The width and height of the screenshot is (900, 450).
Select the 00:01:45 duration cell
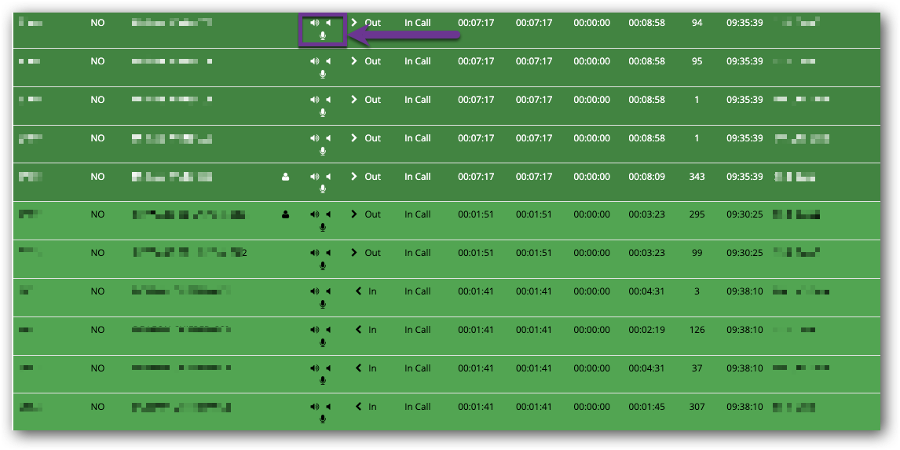(x=647, y=406)
